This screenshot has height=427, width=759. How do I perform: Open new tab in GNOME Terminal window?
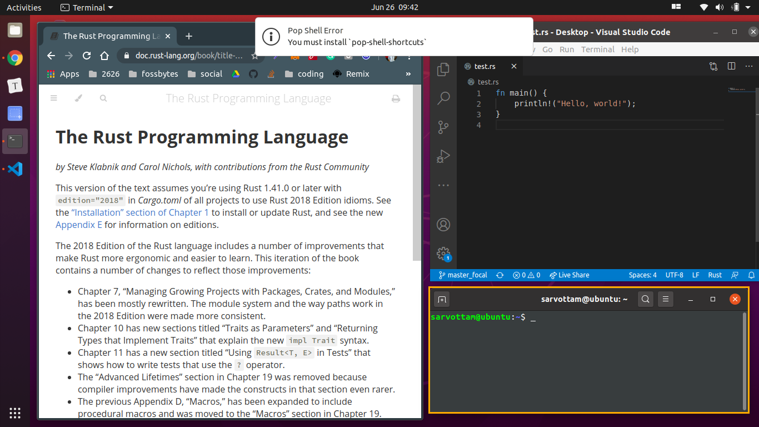pyautogui.click(x=442, y=299)
